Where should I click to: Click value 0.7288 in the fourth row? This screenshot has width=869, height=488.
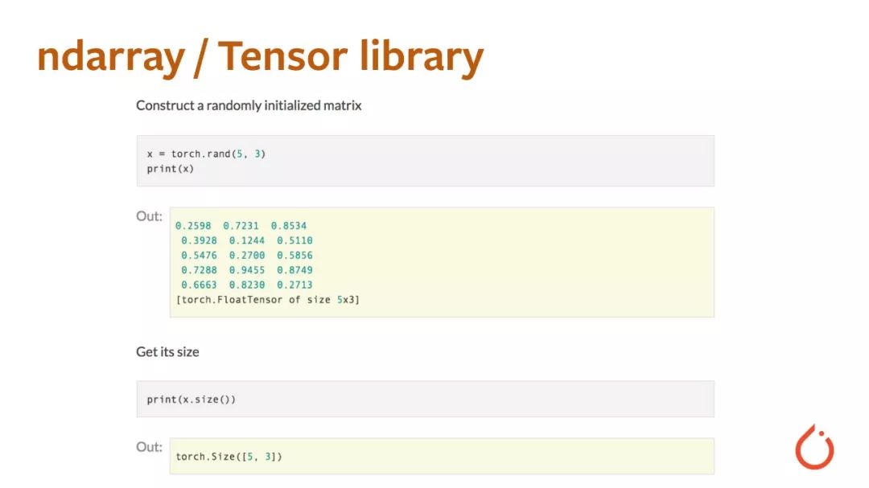pyautogui.click(x=199, y=270)
